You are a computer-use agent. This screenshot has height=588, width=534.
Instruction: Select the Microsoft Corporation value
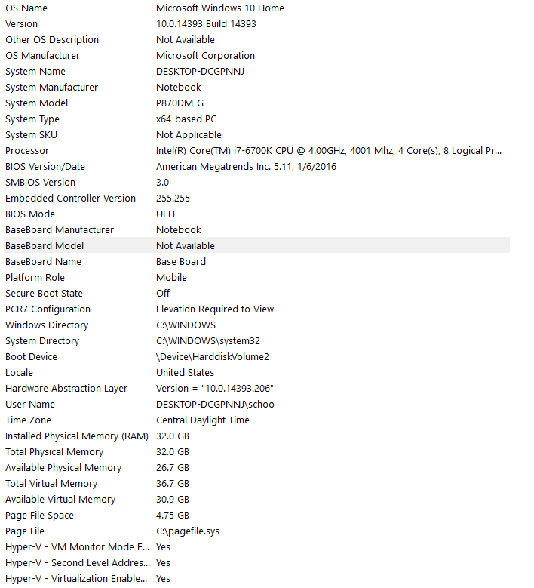[x=205, y=56]
